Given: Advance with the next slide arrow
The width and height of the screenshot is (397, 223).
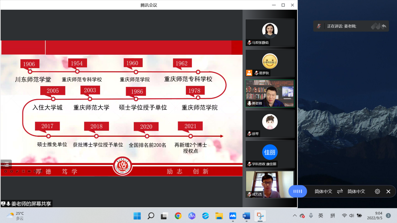Looking at the screenshot, I should pyautogui.click(x=12, y=171).
